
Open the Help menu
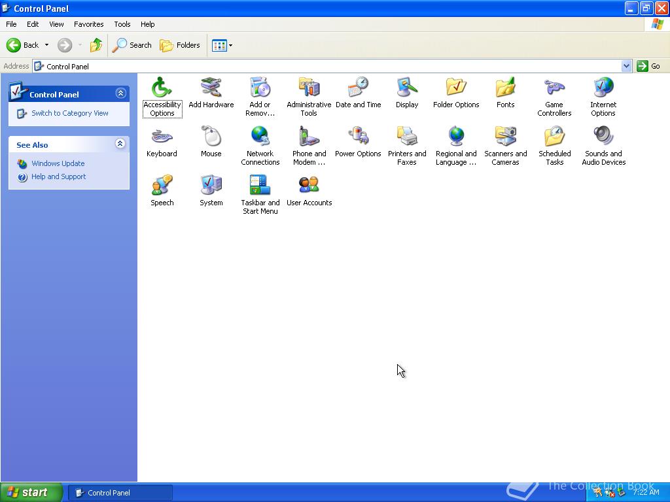point(147,24)
